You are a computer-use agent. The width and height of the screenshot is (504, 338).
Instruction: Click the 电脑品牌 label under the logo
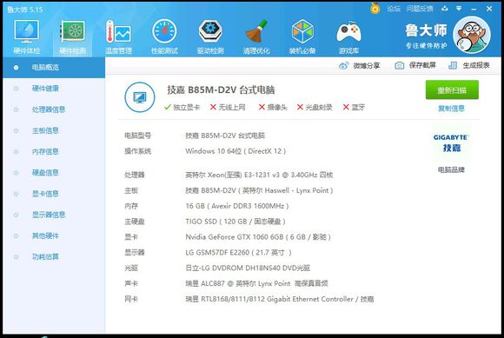(x=451, y=169)
